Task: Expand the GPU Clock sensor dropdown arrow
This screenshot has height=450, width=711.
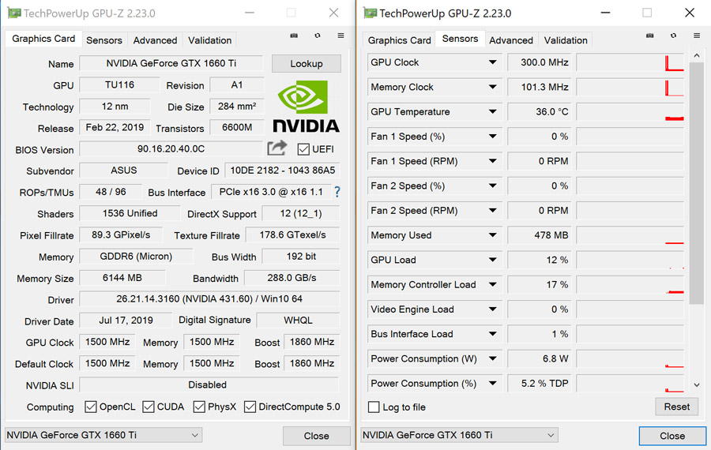Action: pos(492,62)
